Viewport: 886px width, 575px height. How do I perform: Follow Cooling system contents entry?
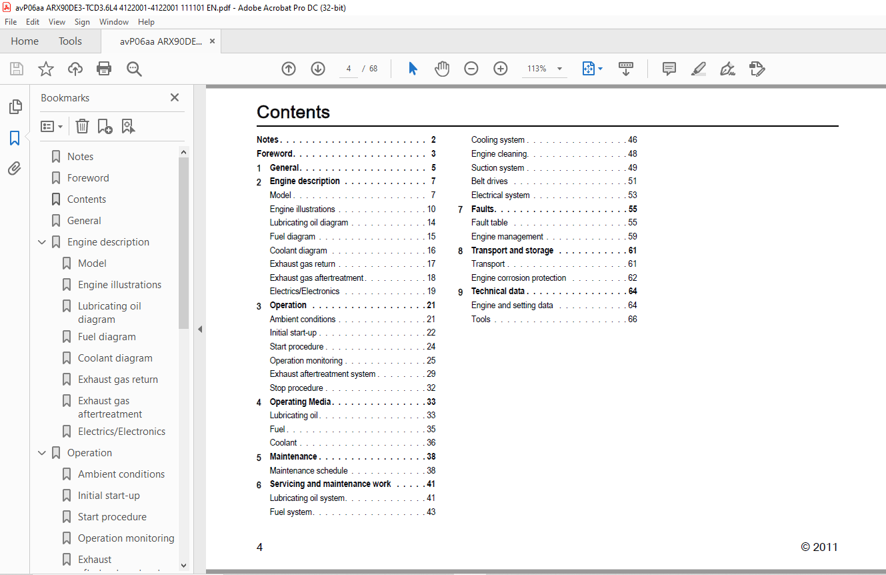498,140
